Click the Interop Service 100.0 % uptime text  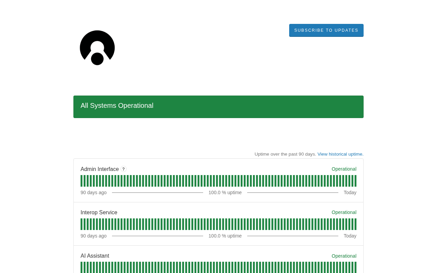(x=225, y=236)
